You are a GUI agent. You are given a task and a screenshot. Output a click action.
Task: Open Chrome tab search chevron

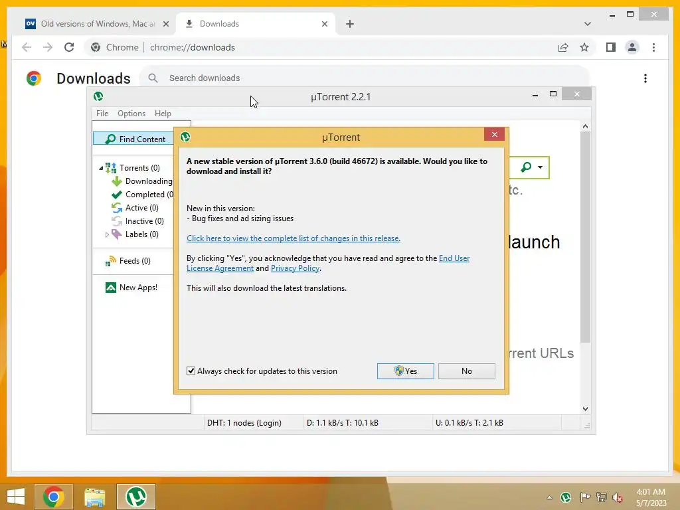pyautogui.click(x=588, y=24)
